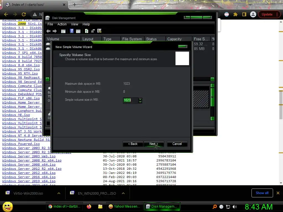Open Windows Server 2012 R2 x64.iso link
This screenshot has height=212, width=283.
point(32,169)
